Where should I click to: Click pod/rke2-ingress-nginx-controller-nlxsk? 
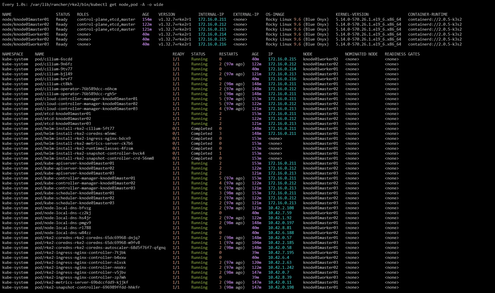coord(80,262)
